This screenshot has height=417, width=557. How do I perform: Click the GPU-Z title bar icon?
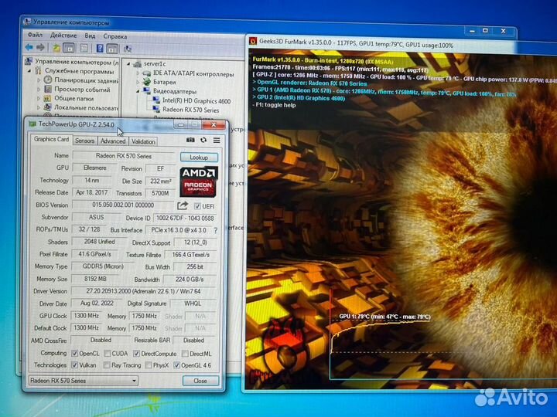(x=32, y=124)
